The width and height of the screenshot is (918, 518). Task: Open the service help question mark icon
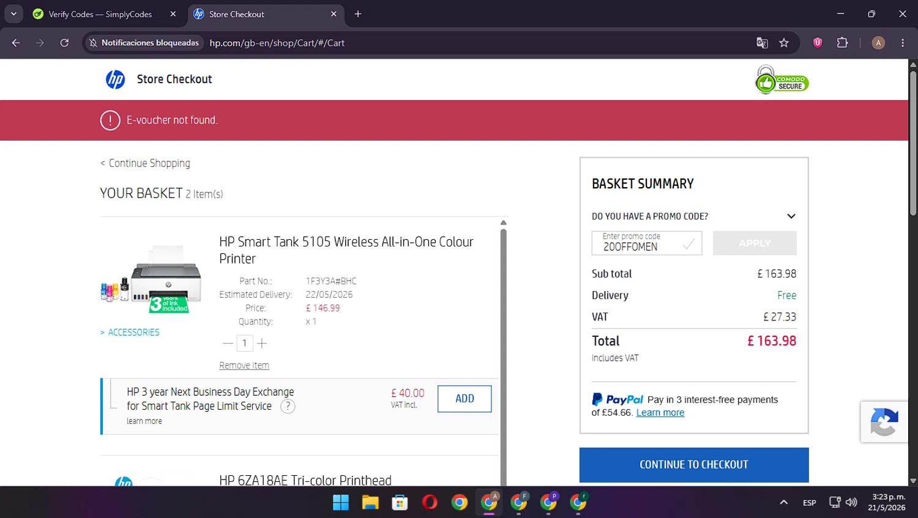click(288, 407)
